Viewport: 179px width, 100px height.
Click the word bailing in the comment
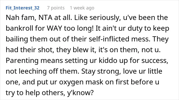(17, 39)
